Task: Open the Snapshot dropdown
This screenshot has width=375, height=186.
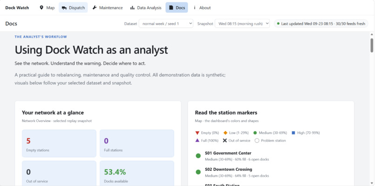Action: (242, 24)
